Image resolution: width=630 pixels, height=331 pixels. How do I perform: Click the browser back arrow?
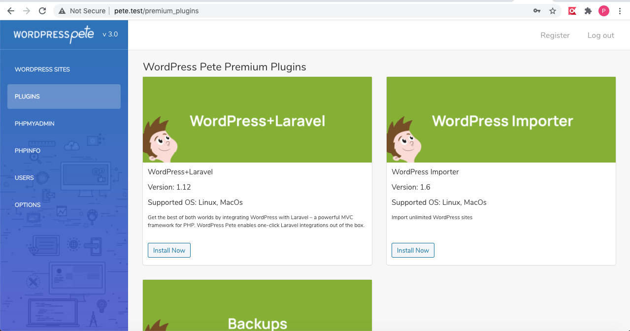pos(11,11)
